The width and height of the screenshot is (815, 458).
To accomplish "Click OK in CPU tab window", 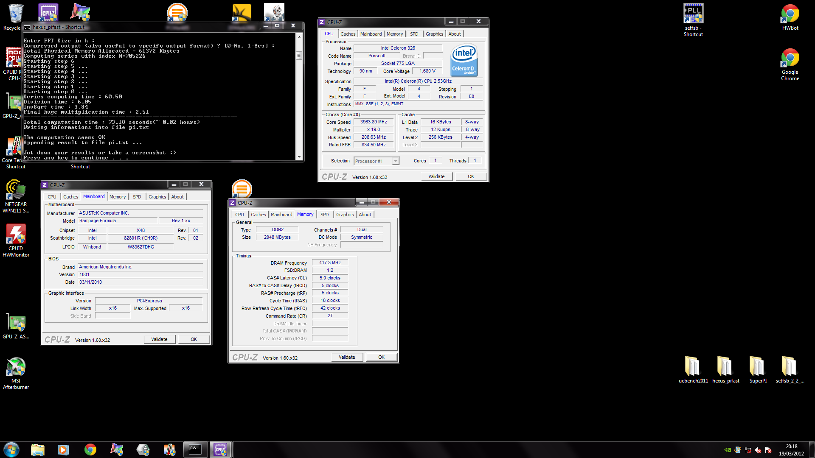I will tap(471, 176).
